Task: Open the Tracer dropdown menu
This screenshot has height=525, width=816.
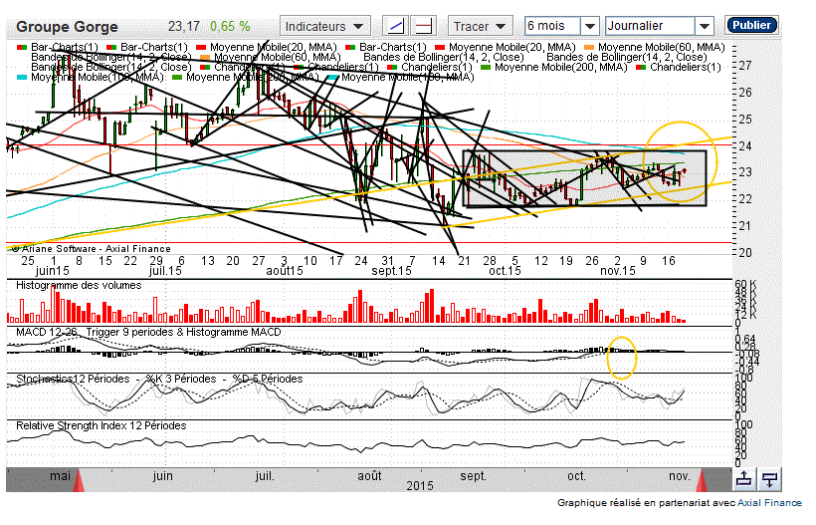Action: pyautogui.click(x=481, y=26)
